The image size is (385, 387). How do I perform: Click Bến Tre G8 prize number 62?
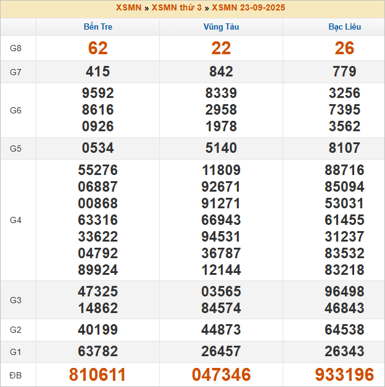tap(98, 48)
